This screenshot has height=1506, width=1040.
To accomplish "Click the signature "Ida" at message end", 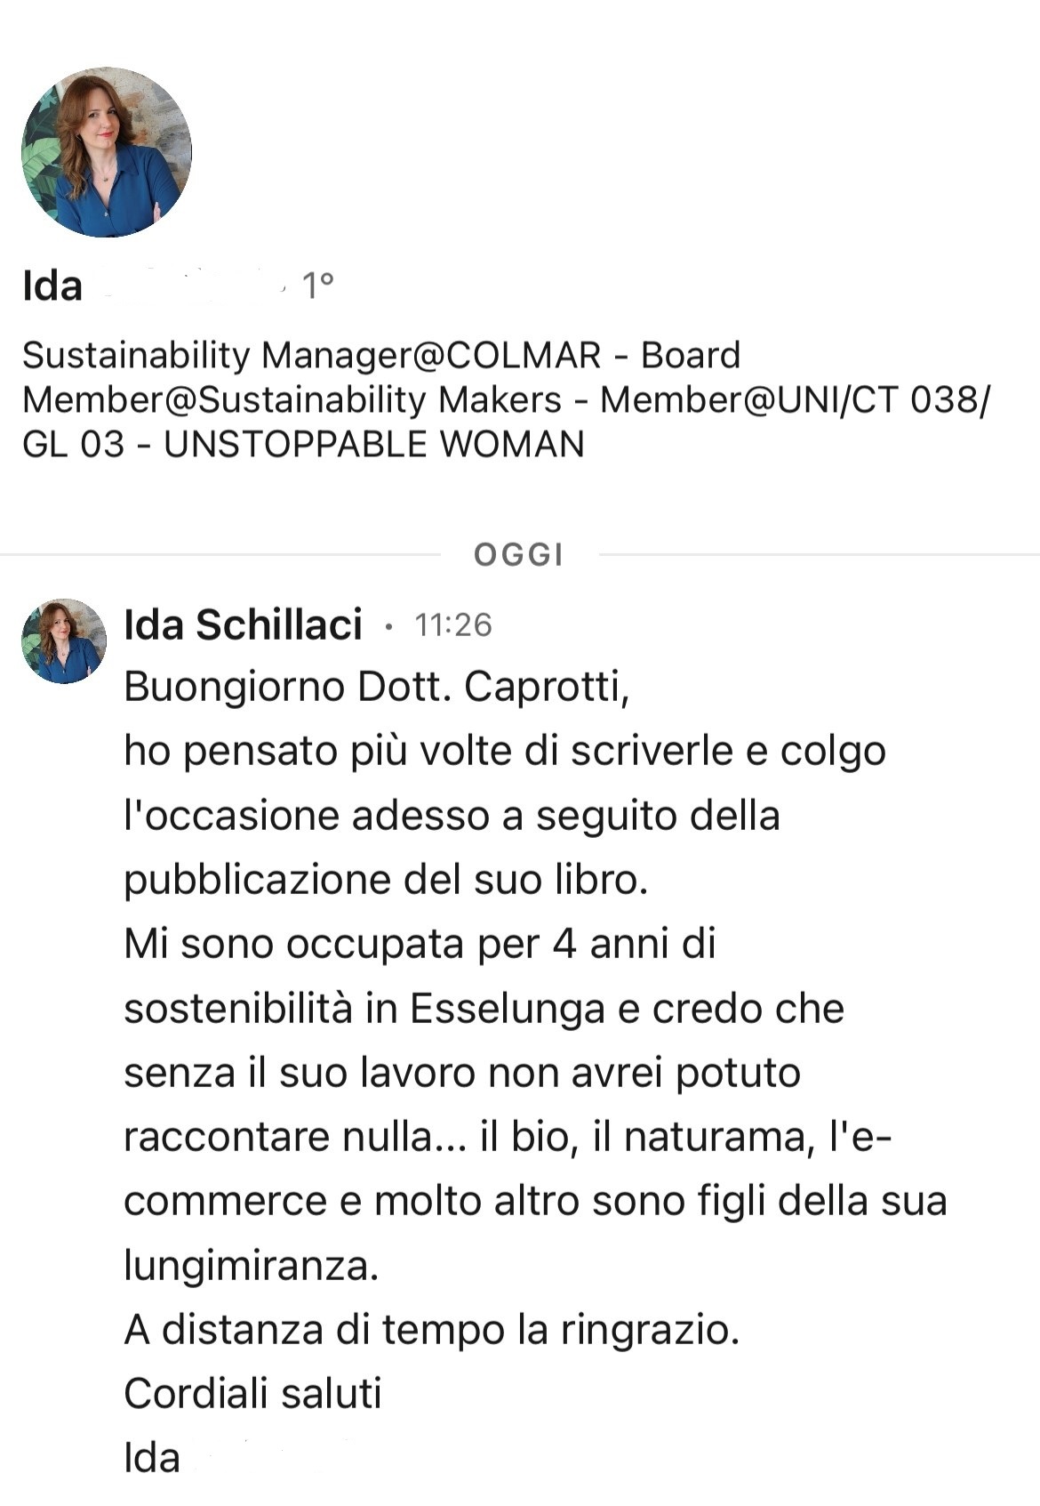I will click(x=152, y=1458).
